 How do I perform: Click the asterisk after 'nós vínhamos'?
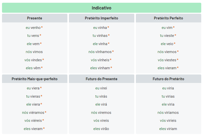113,51
